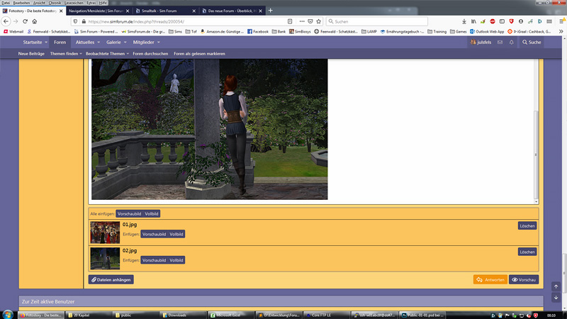This screenshot has height=319, width=567.
Task: Show more bookmarks chevron
Action: 561,31
